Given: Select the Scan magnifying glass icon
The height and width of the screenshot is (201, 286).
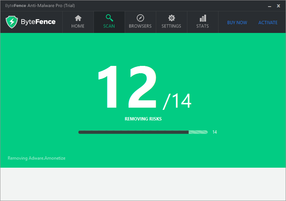Looking at the screenshot, I should coord(109,18).
